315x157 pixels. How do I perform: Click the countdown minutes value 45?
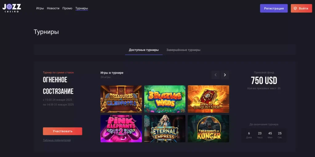(270, 133)
